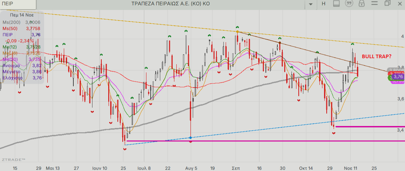This screenshot has width=405, height=171.
Task: Click the 'Ανοιγμα 3,82' legend row
Action: [22, 65]
